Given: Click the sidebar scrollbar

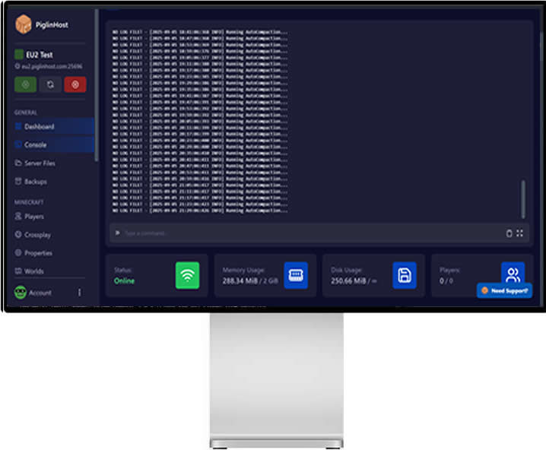Looking at the screenshot, I should point(97,85).
